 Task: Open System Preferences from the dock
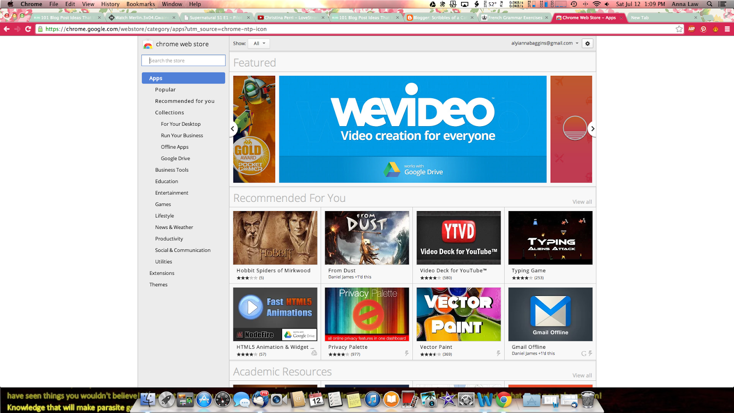pyautogui.click(x=466, y=400)
